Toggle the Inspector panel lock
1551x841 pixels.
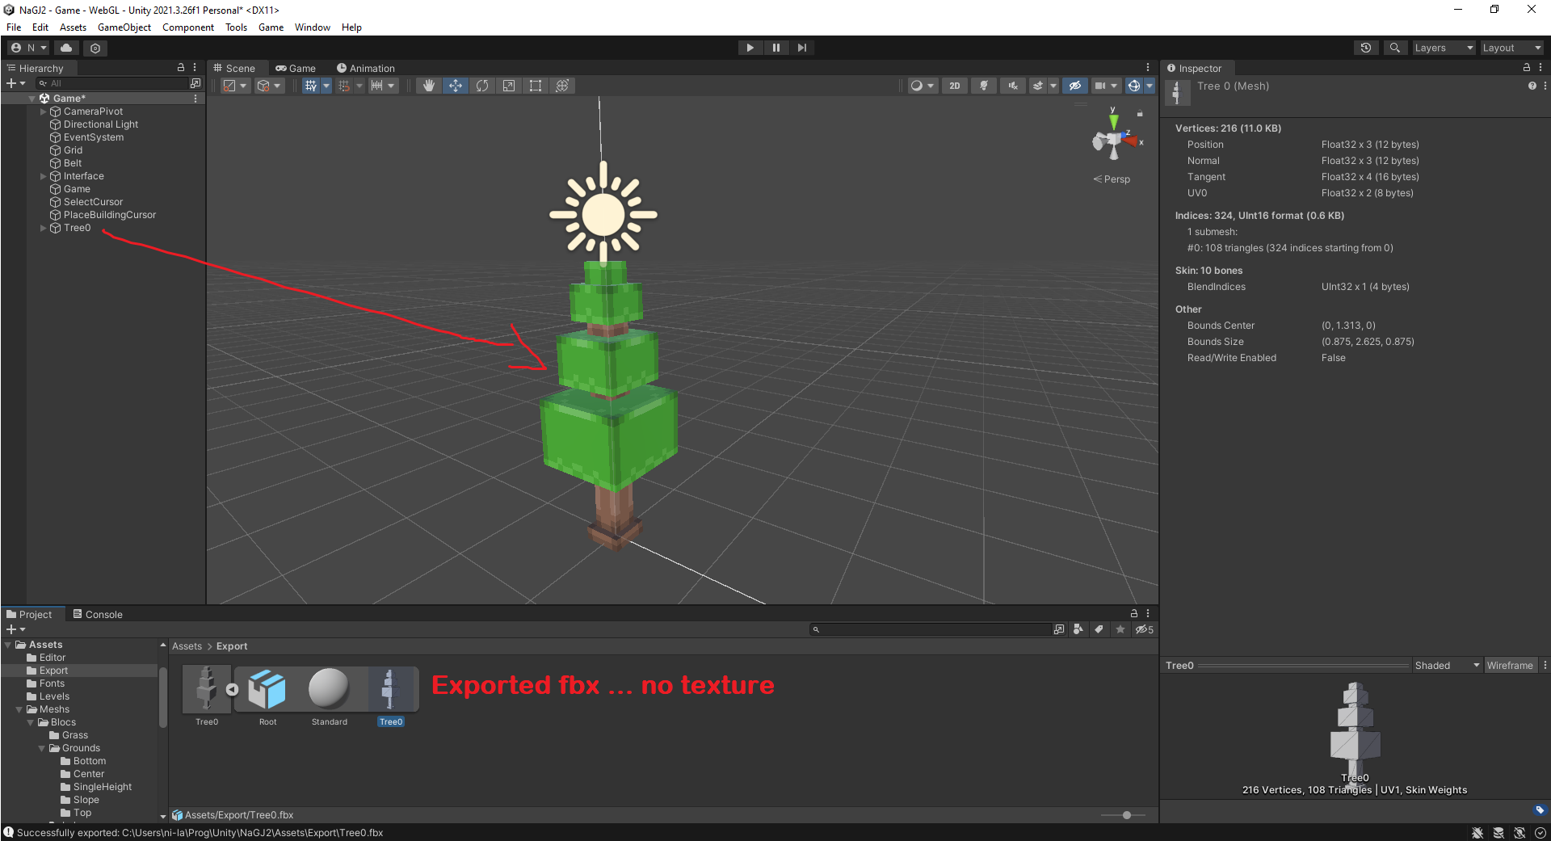1526,68
